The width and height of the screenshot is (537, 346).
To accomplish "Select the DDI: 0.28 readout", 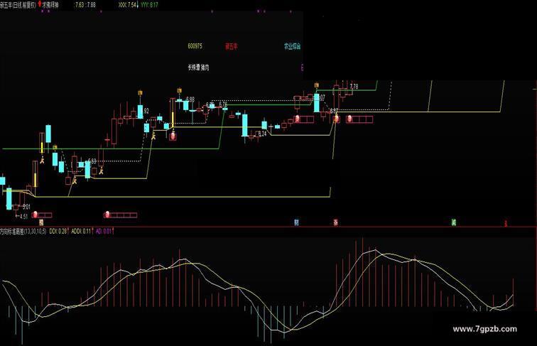I will click(x=58, y=232).
